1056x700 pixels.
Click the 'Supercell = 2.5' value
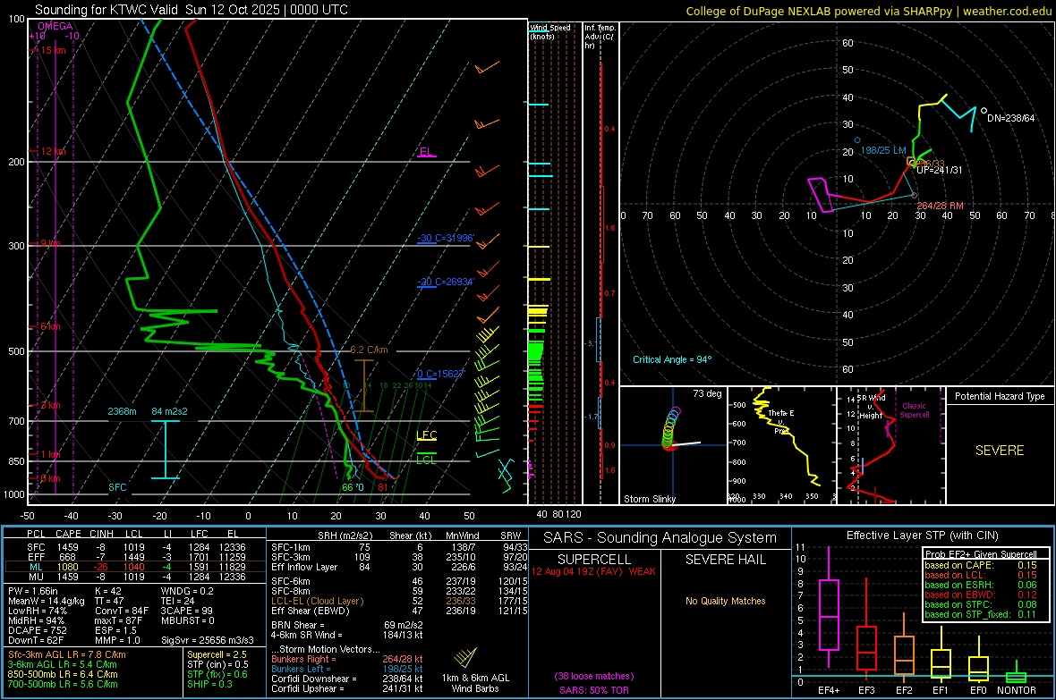[217, 655]
